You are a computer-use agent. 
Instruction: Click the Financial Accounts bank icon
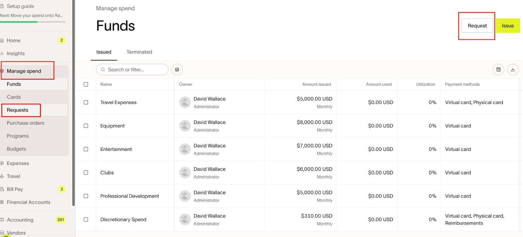pyautogui.click(x=2, y=202)
